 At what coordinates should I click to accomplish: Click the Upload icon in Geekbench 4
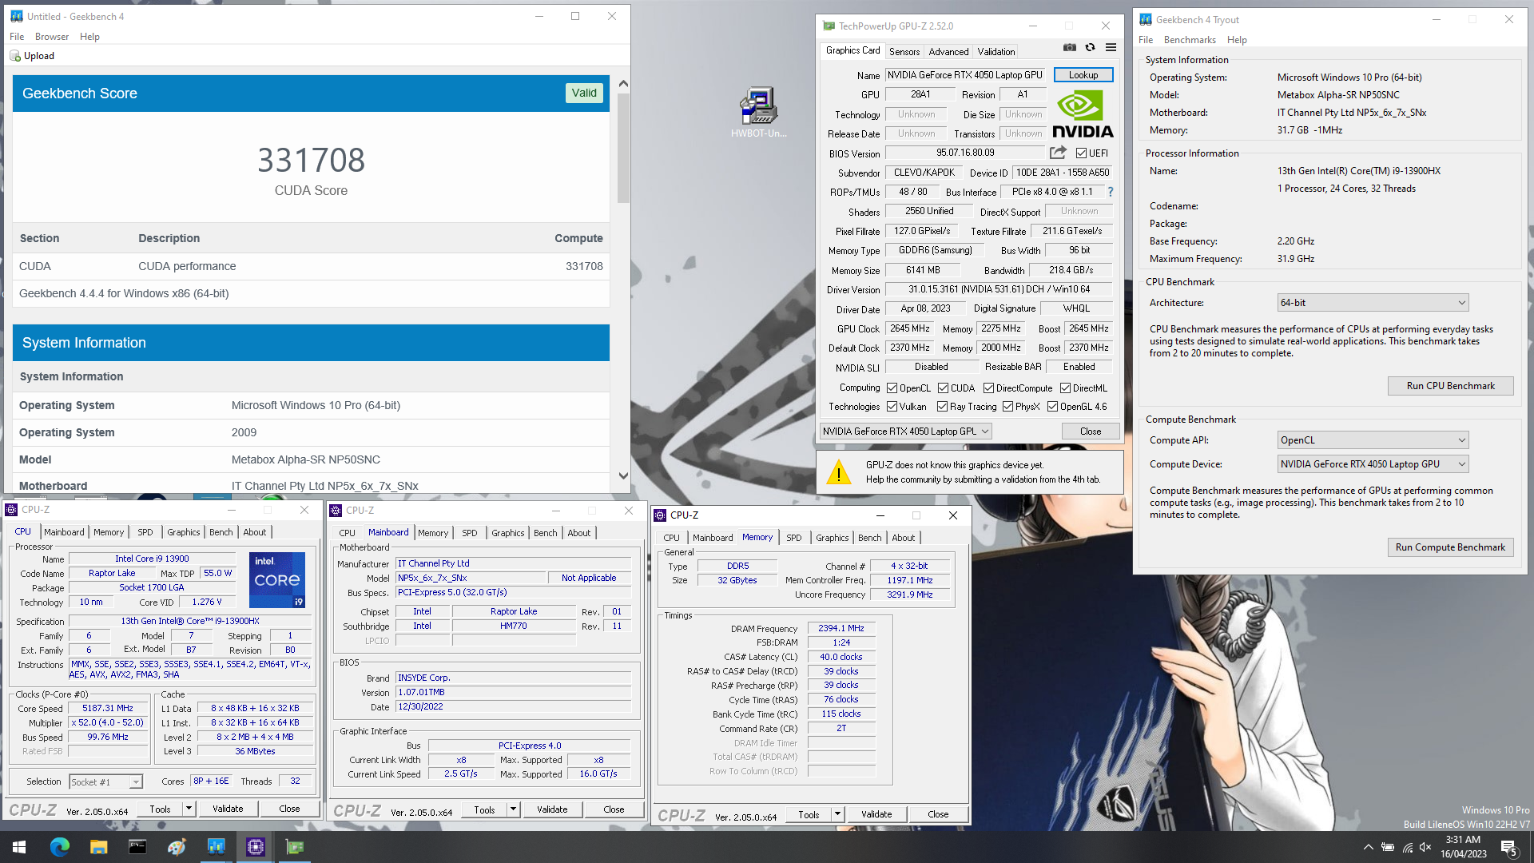(15, 56)
